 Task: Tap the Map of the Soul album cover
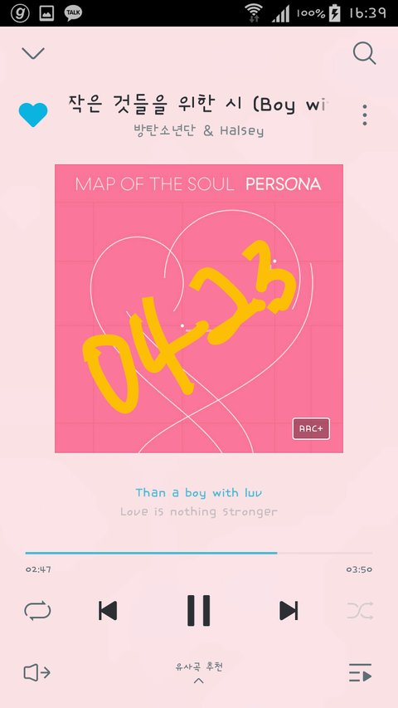point(199,309)
